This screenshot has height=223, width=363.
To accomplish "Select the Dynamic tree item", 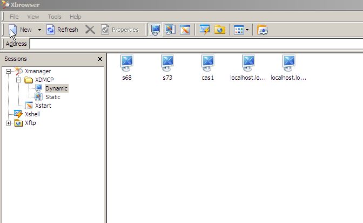I will [x=56, y=88].
